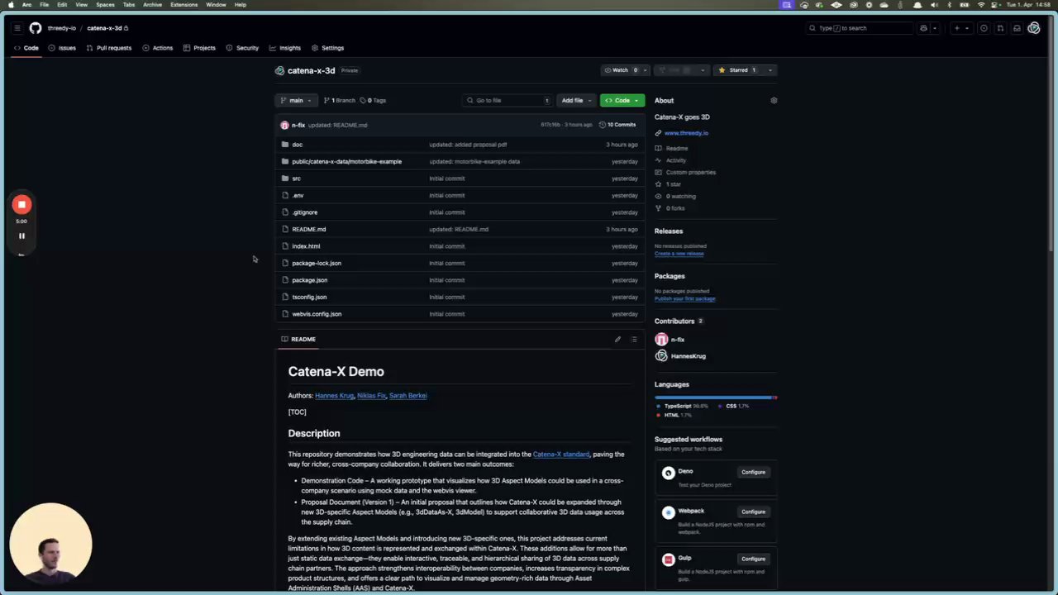The image size is (1058, 595).
Task: Click the languages breakdown bar
Action: coord(716,397)
